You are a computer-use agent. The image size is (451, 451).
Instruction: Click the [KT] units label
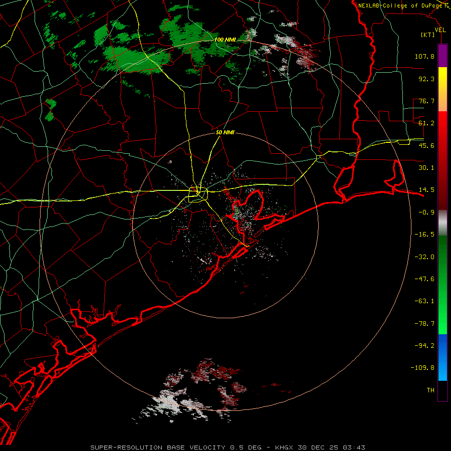pyautogui.click(x=428, y=35)
